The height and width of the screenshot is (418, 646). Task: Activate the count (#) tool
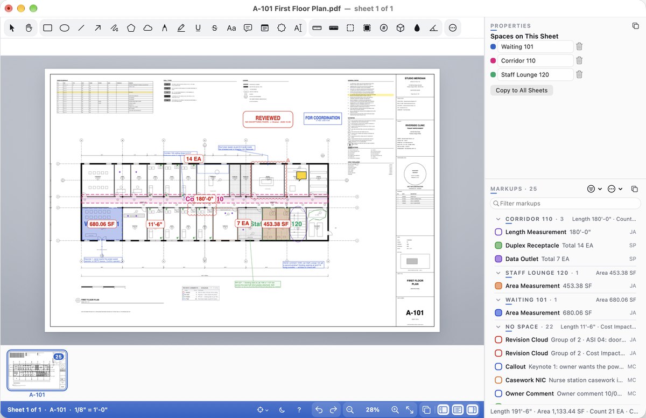[383, 28]
